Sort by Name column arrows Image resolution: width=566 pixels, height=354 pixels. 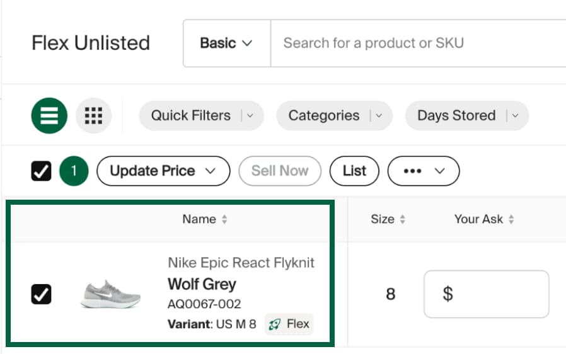click(x=224, y=219)
